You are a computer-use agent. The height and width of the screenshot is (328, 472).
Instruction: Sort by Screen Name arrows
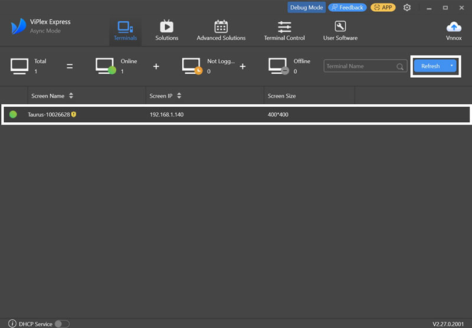(x=71, y=96)
